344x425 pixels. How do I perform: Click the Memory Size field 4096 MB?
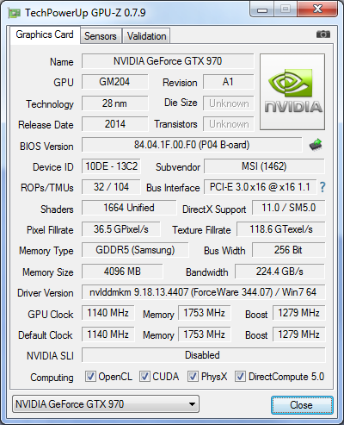[122, 272]
